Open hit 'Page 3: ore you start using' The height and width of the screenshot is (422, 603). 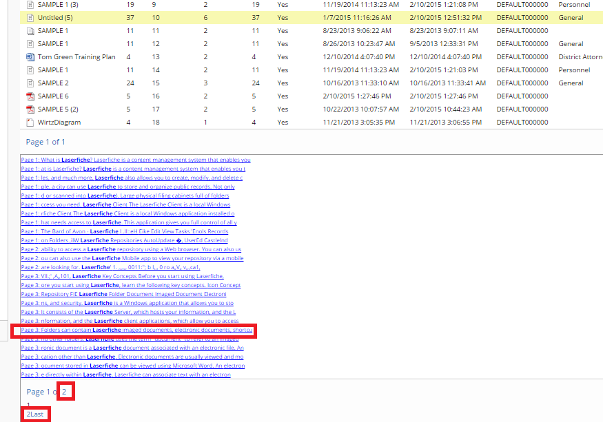(x=131, y=285)
